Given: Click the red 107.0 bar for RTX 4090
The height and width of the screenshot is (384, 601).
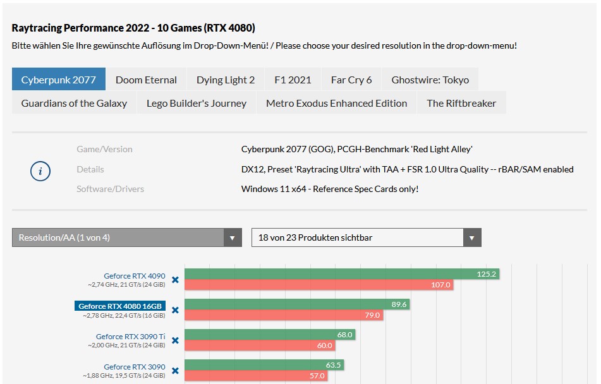Looking at the screenshot, I should click(319, 285).
